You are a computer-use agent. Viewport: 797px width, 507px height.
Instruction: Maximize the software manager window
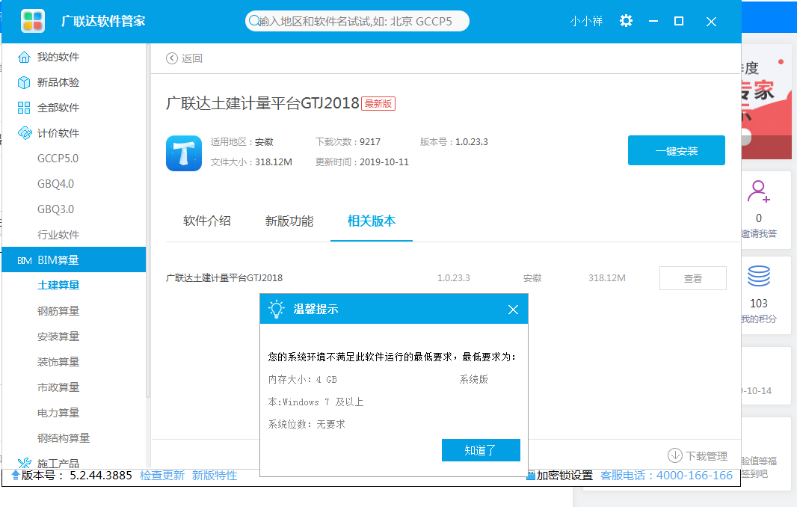tap(679, 21)
